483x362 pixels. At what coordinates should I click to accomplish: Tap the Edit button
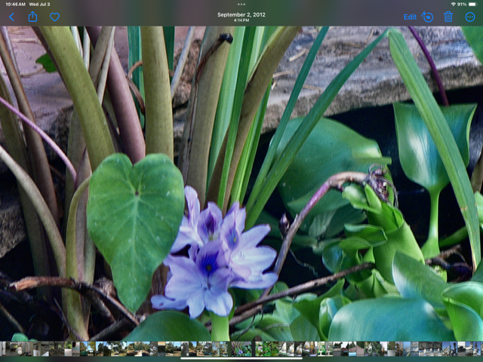click(410, 17)
